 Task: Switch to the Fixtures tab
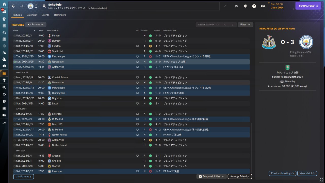pos(17,15)
